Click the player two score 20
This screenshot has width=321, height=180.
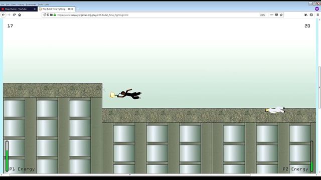coord(307,25)
